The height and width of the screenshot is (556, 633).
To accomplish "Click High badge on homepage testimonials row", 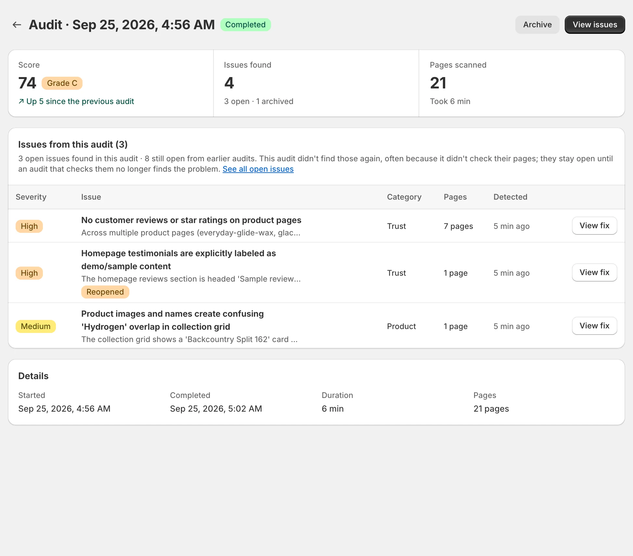I will coord(29,273).
